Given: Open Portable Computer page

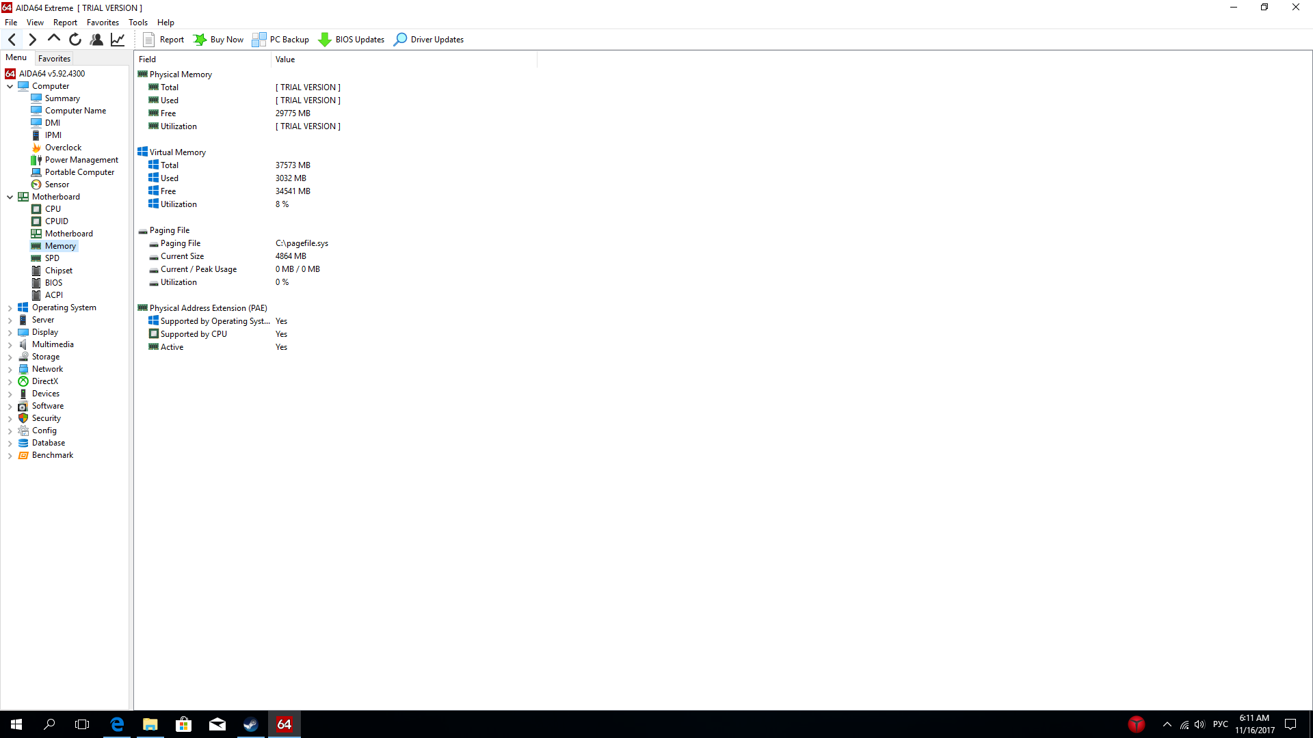Looking at the screenshot, I should pos(79,172).
